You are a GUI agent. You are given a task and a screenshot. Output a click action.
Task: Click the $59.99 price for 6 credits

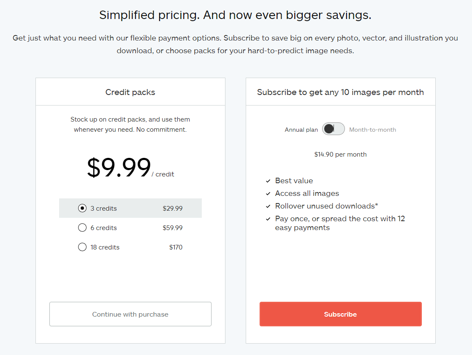172,228
